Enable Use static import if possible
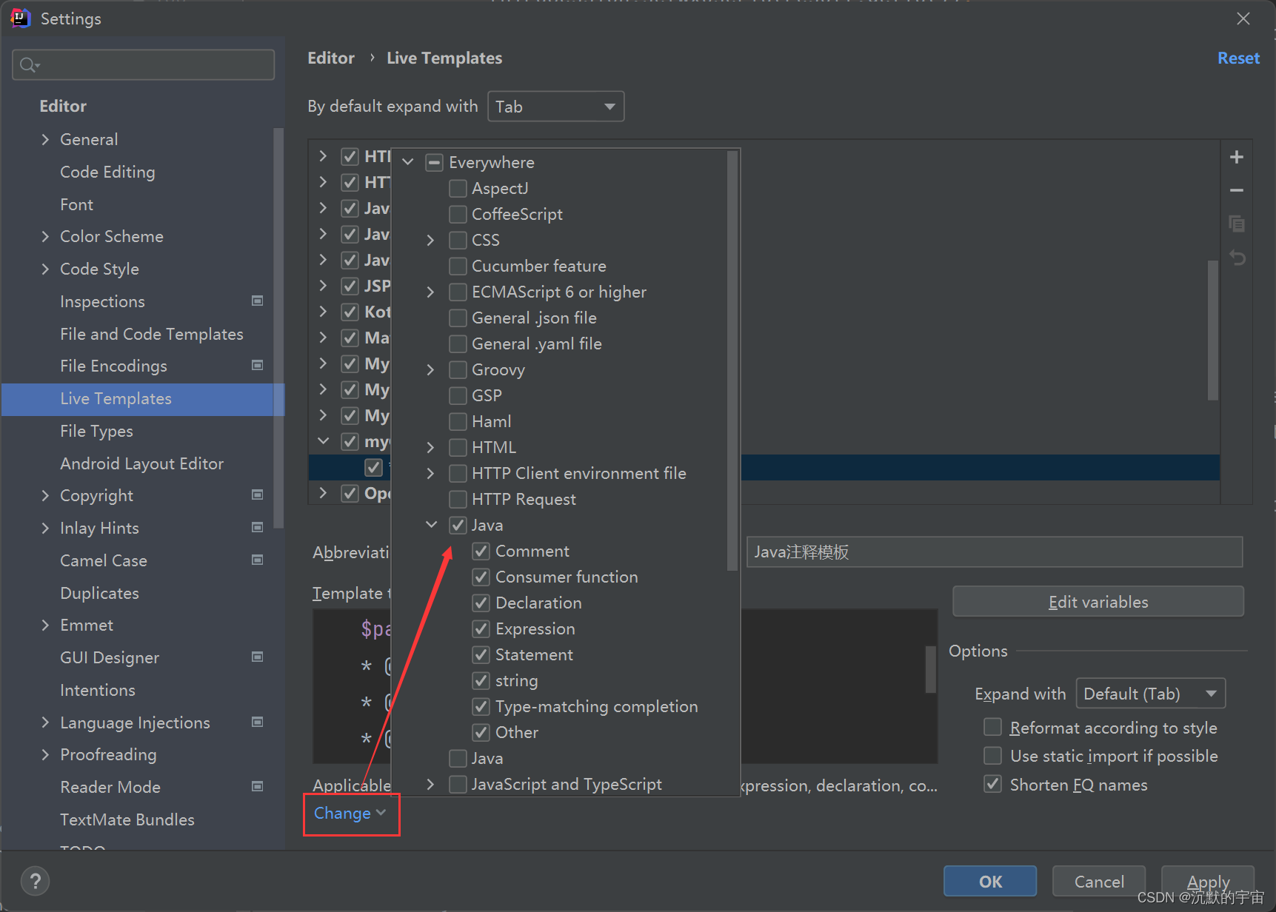The image size is (1276, 912). coord(992,756)
